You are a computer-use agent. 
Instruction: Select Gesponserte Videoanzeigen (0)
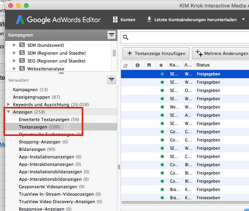tap(51, 187)
